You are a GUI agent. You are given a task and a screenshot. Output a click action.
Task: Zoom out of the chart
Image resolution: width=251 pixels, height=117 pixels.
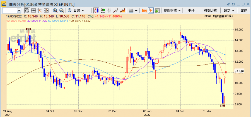pos(62,11)
